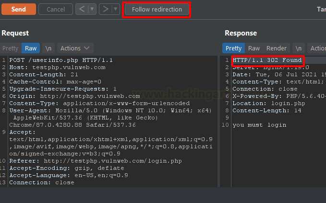
Task: Click the Chrome/87.0.4280.88 Safari/537.36 line
Action: [72, 125]
